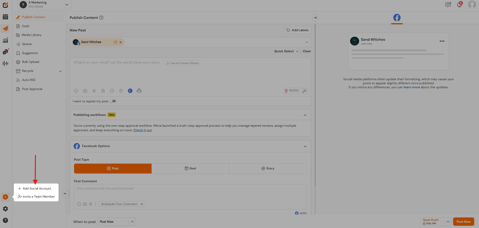Open the notifications bell icon

tap(460, 5)
